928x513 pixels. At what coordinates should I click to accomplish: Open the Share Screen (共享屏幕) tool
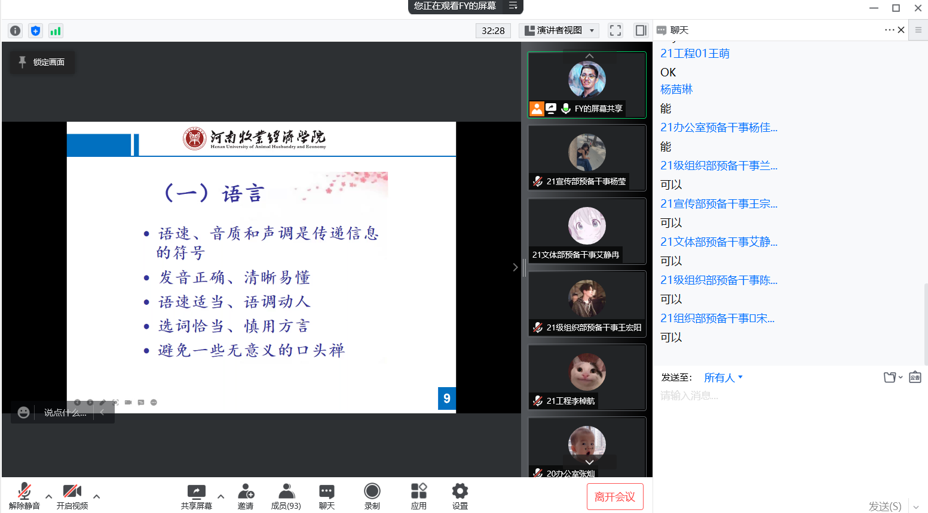(x=196, y=496)
